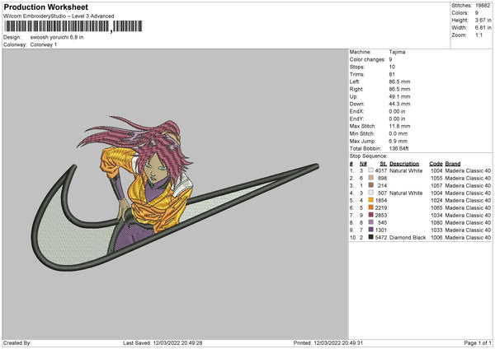The height and width of the screenshot is (349, 495).
Task: Click 'Natural White' in stop row 1
Action: [406, 170]
